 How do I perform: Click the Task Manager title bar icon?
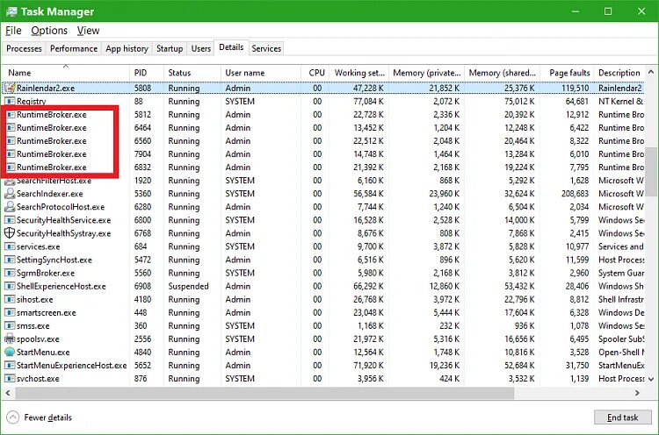11,11
